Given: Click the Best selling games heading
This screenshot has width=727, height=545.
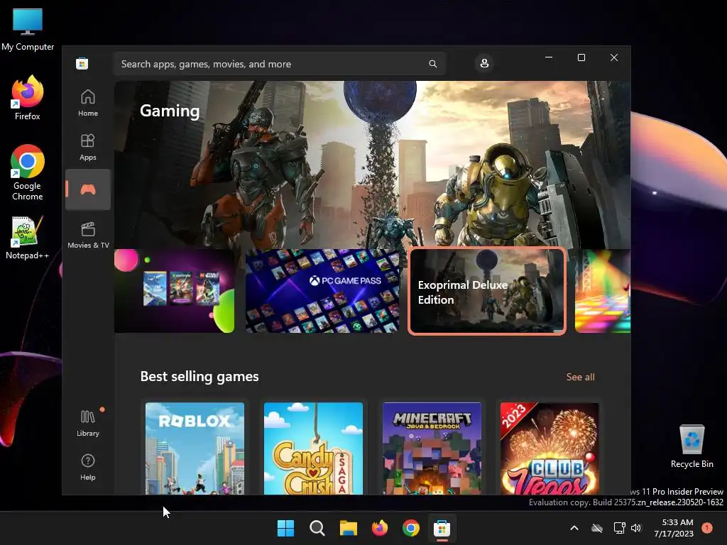Looking at the screenshot, I should [199, 376].
